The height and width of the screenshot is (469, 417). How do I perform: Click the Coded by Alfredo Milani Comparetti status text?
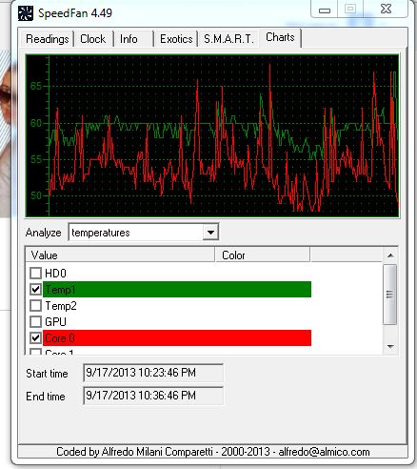coord(212,452)
